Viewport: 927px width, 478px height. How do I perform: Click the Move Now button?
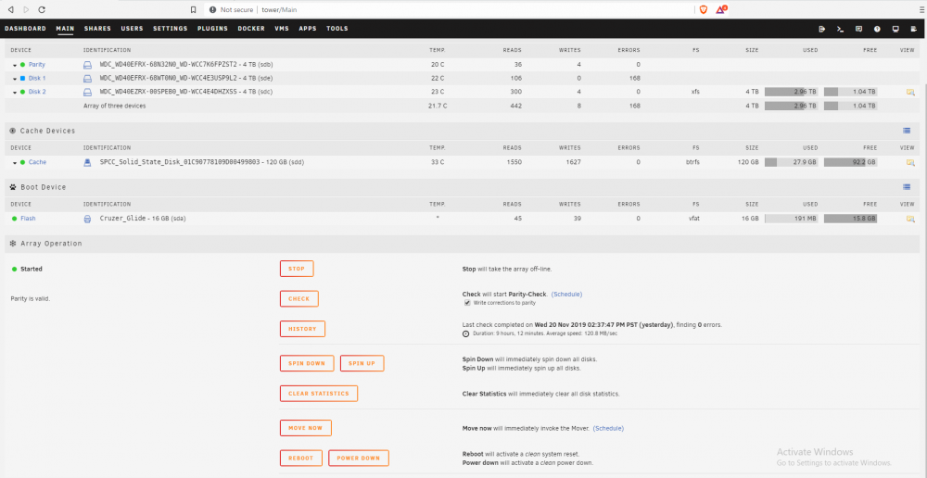306,428
